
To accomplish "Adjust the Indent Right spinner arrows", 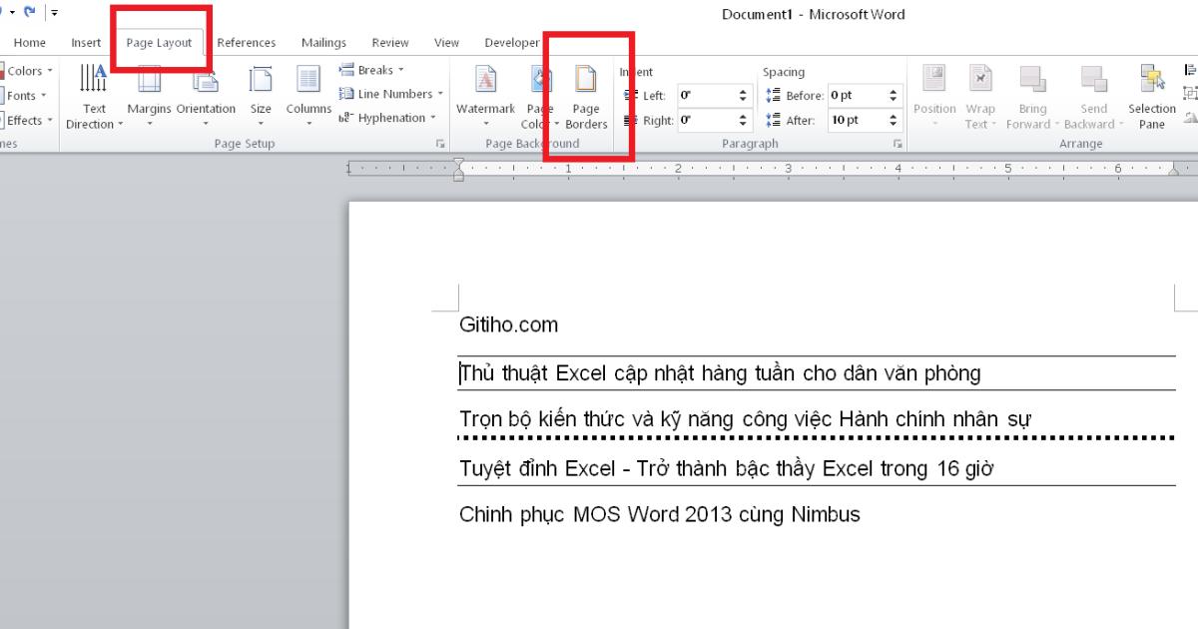I will pyautogui.click(x=743, y=120).
